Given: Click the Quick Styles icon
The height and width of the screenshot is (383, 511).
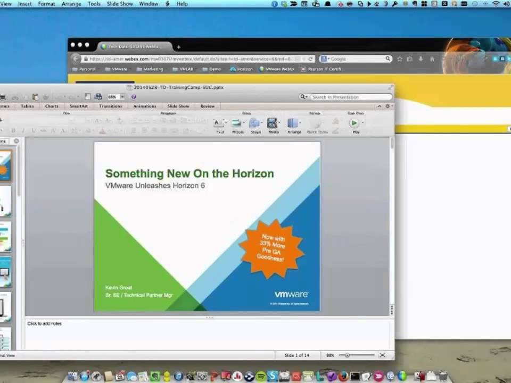Looking at the screenshot, I should (x=317, y=124).
